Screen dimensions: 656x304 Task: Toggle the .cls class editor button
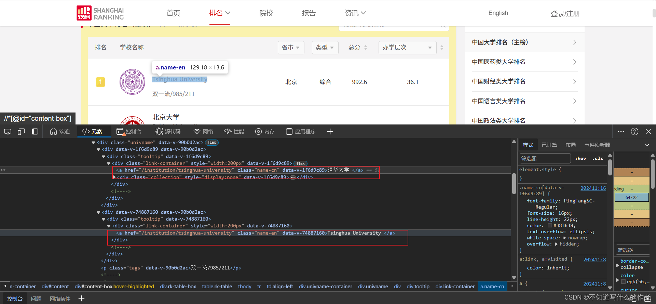point(598,158)
